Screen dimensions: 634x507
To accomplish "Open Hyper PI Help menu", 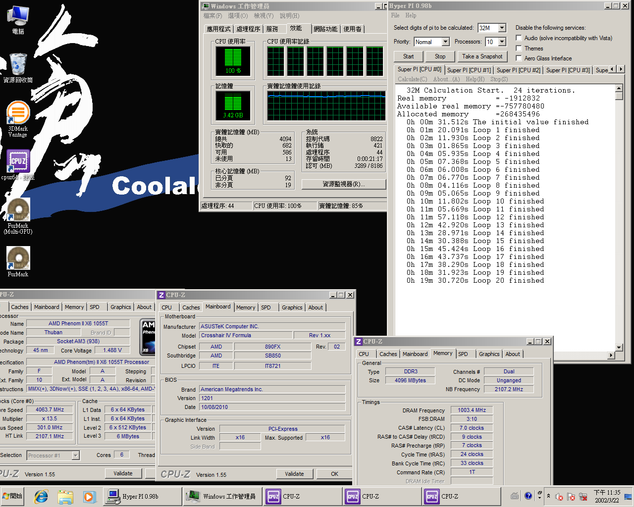I will click(x=411, y=15).
